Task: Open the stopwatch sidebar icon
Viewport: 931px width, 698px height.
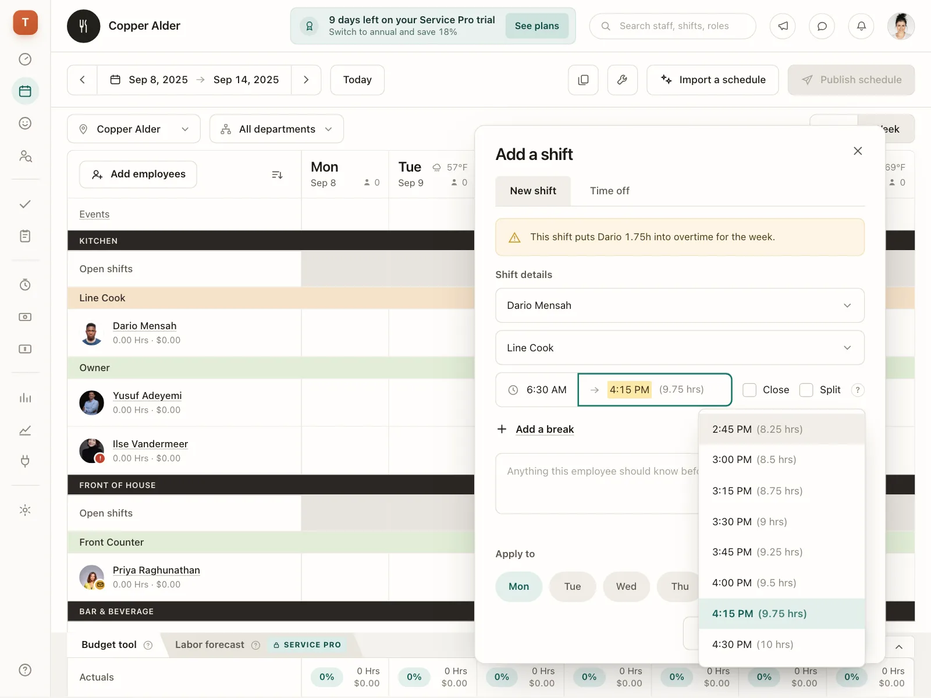Action: click(x=25, y=284)
